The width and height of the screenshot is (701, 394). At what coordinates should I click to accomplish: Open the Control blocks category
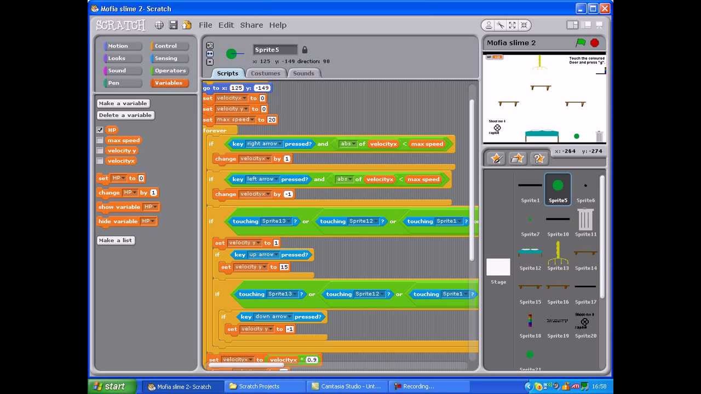pos(169,46)
